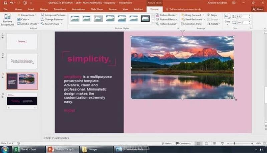This screenshot has width=267, height=153.
Task: Switch to the Home tab
Action: tap(18, 9)
